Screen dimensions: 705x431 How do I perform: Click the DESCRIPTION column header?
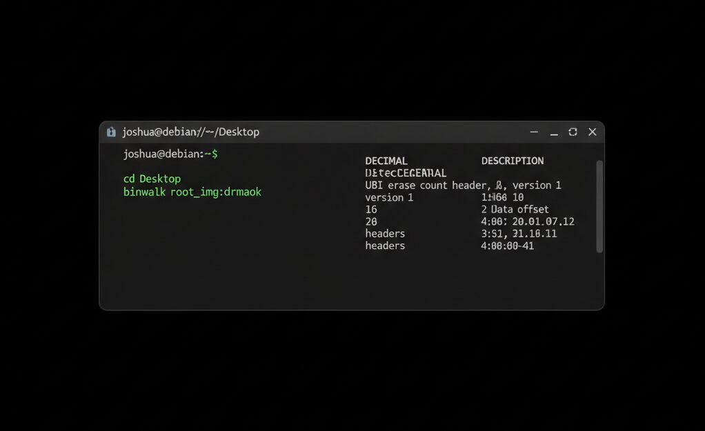(512, 161)
